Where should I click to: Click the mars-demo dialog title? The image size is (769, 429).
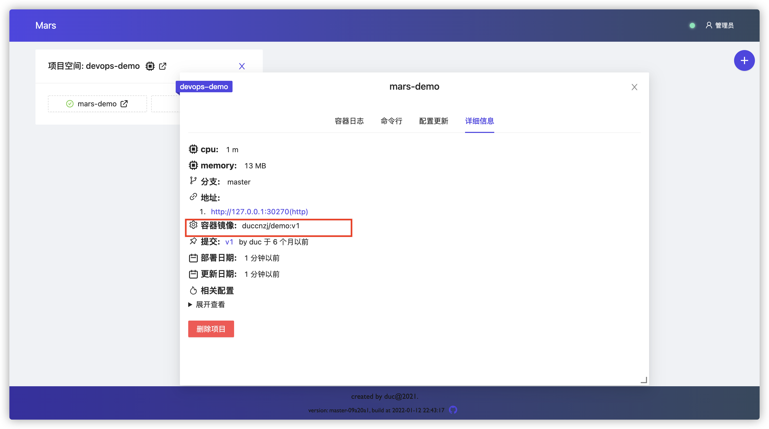[414, 87]
